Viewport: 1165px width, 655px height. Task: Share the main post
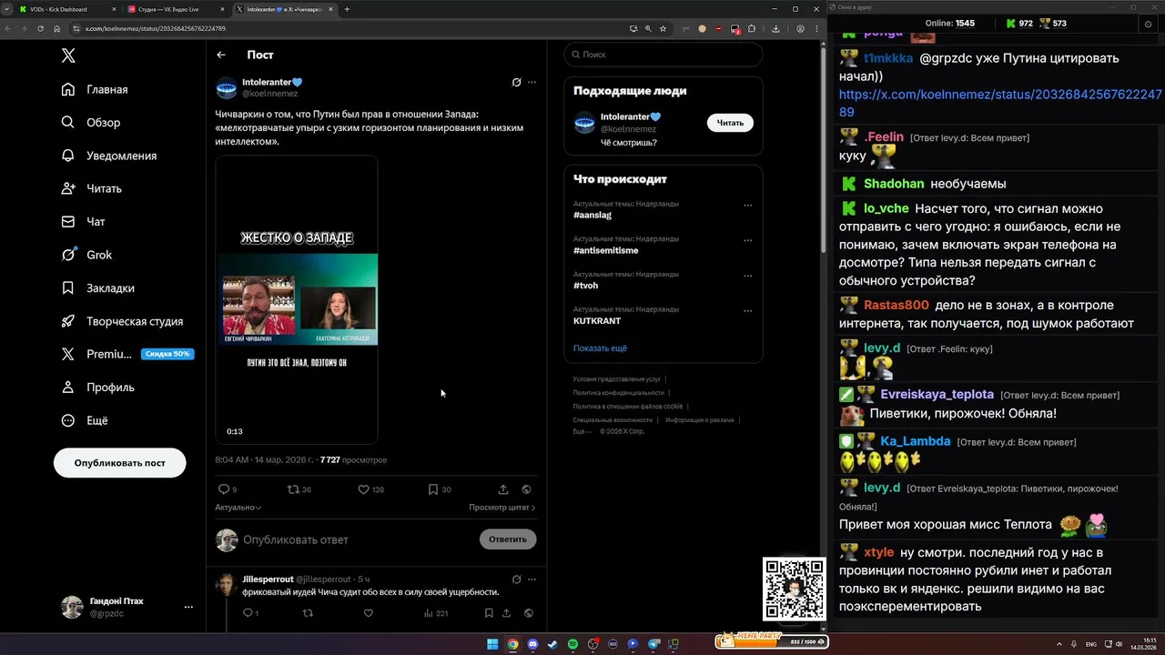(503, 489)
